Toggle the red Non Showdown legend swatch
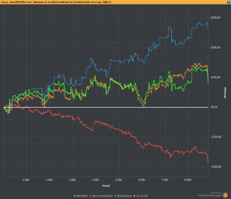This screenshot has height=199, width=231. 91,196
